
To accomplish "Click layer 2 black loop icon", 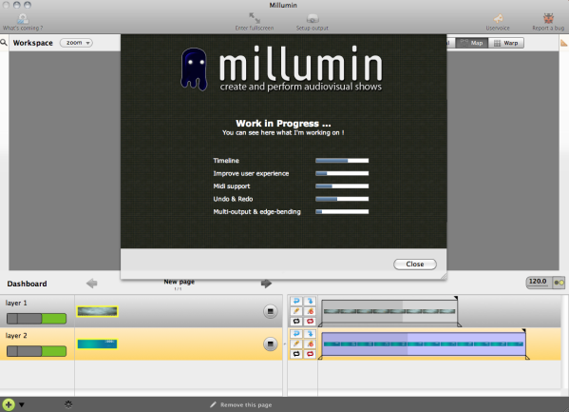I will (x=296, y=353).
